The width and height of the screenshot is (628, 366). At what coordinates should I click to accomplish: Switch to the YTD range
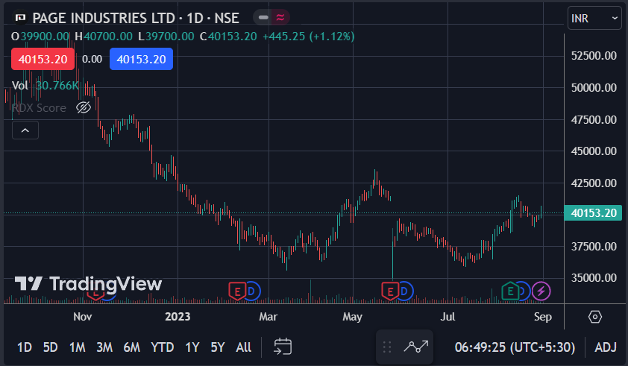click(162, 347)
